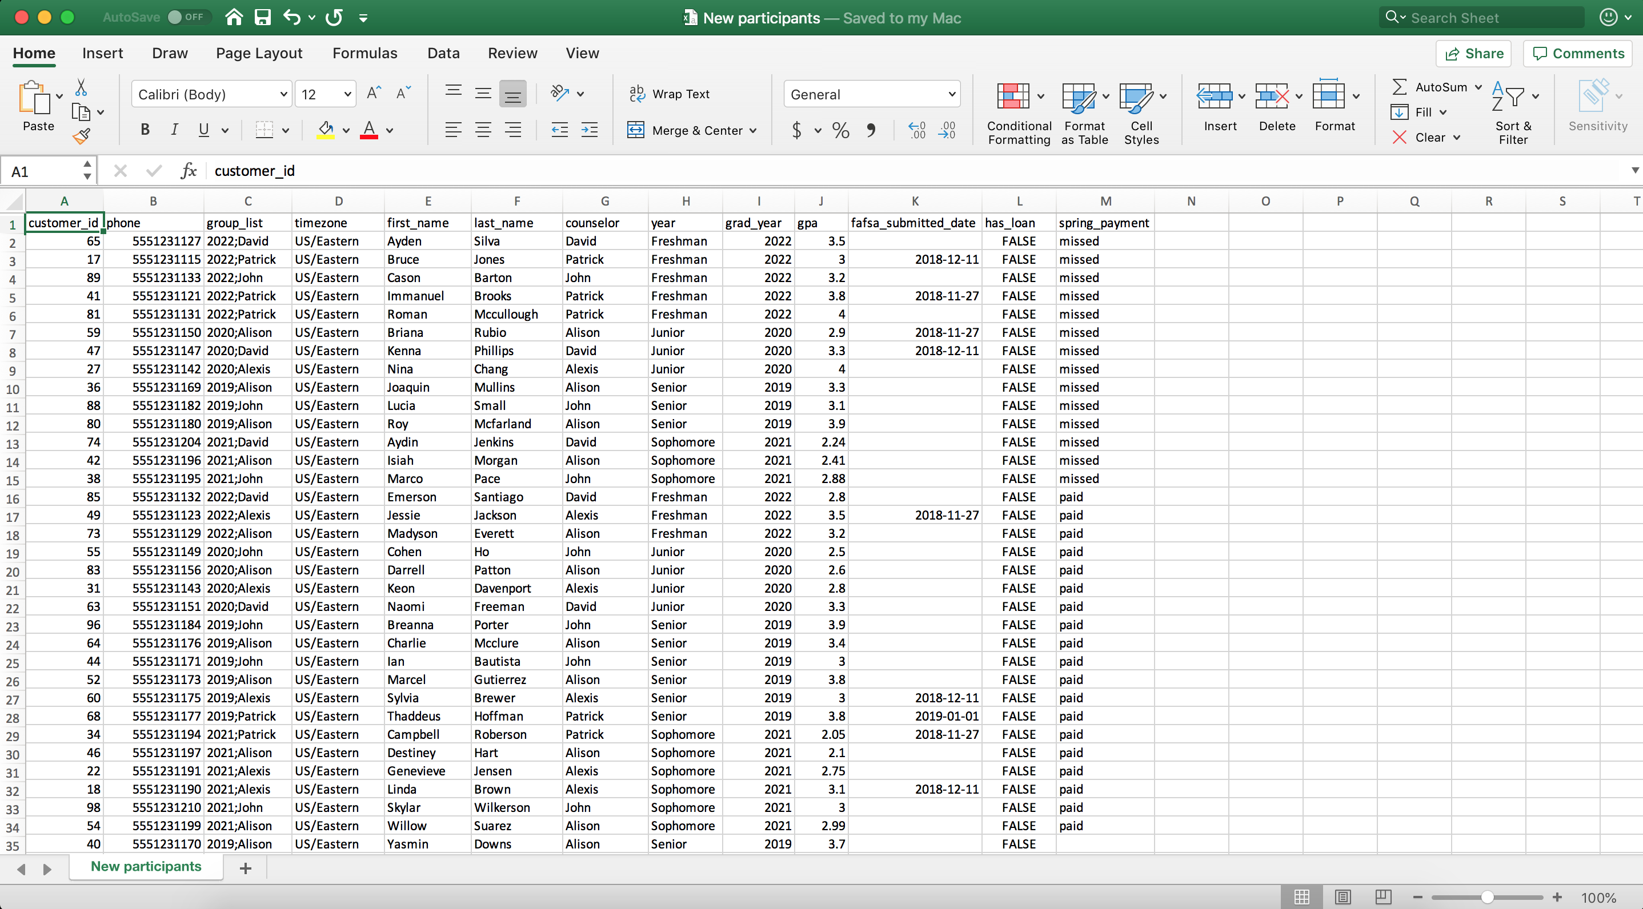1643x909 pixels.
Task: Open the Page Layout ribbon tab
Action: click(x=259, y=53)
